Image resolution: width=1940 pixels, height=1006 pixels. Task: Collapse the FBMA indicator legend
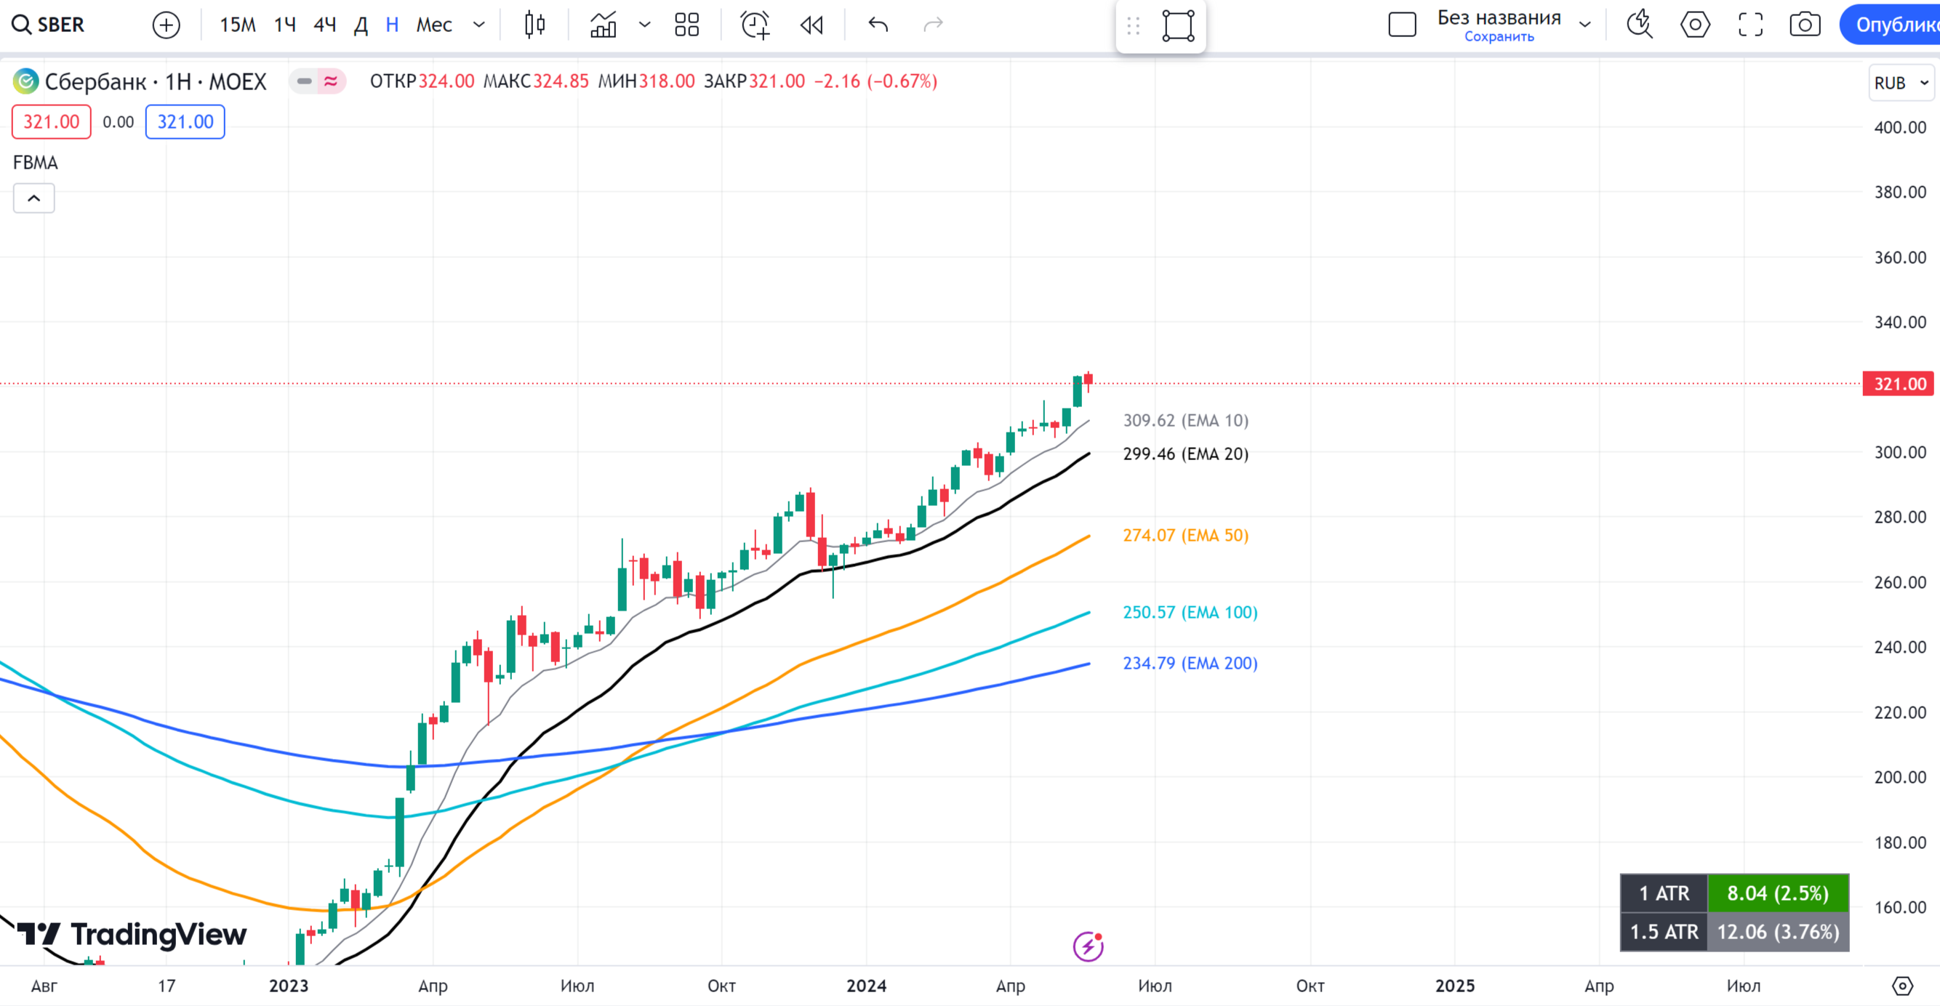point(34,198)
